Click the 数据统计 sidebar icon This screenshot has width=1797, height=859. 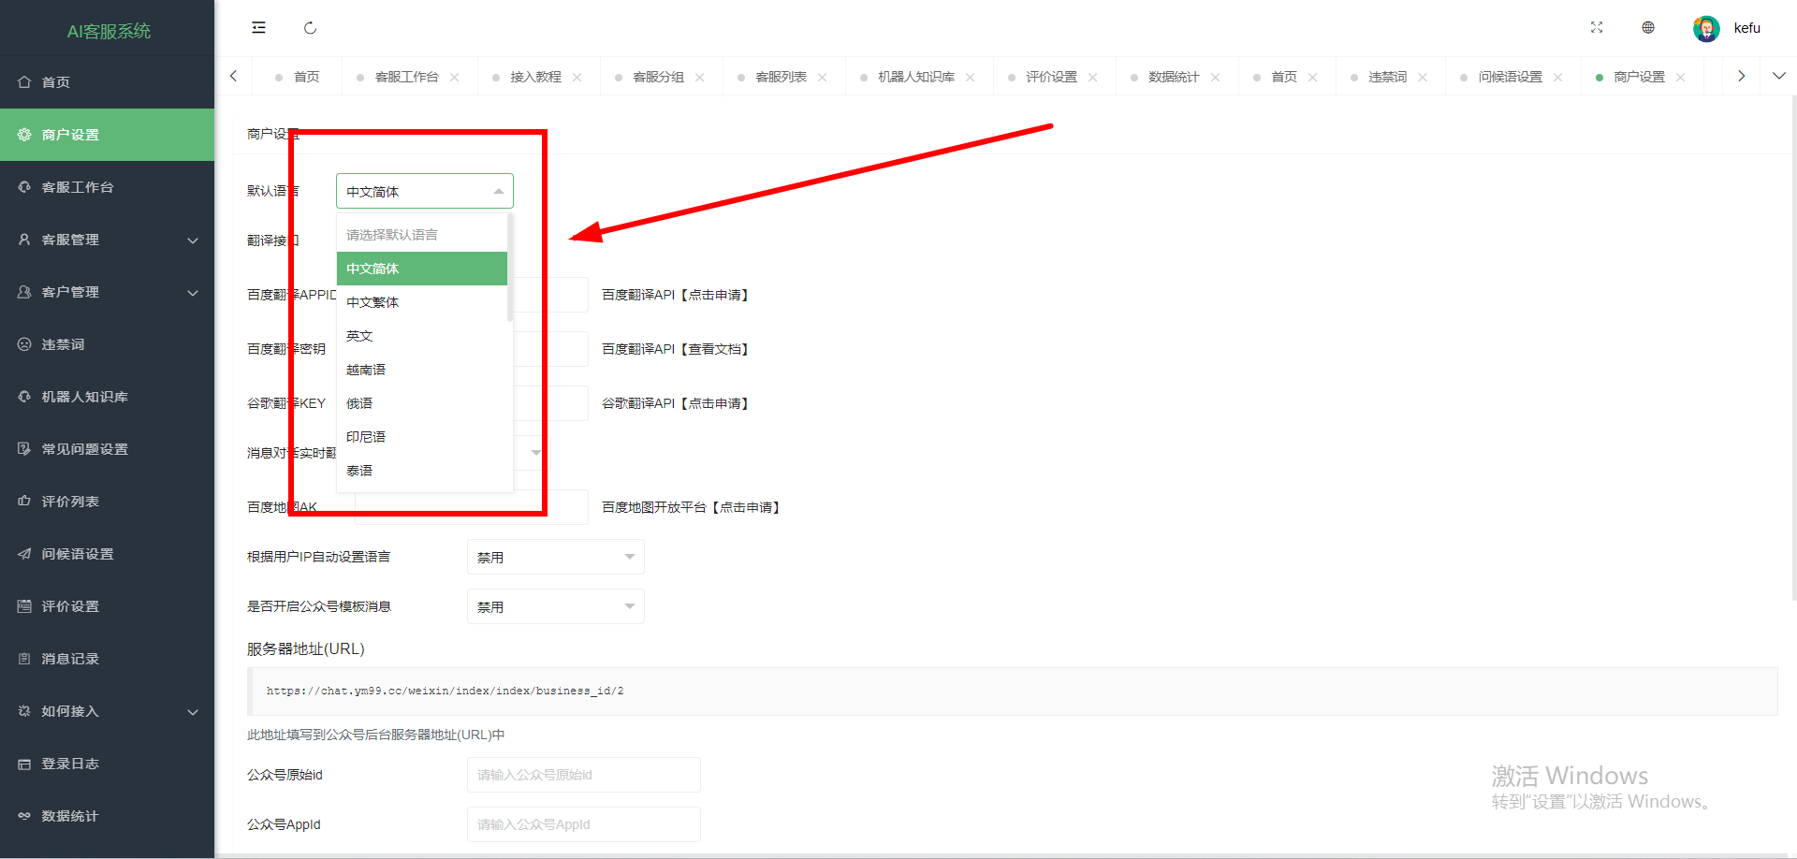[x=24, y=816]
